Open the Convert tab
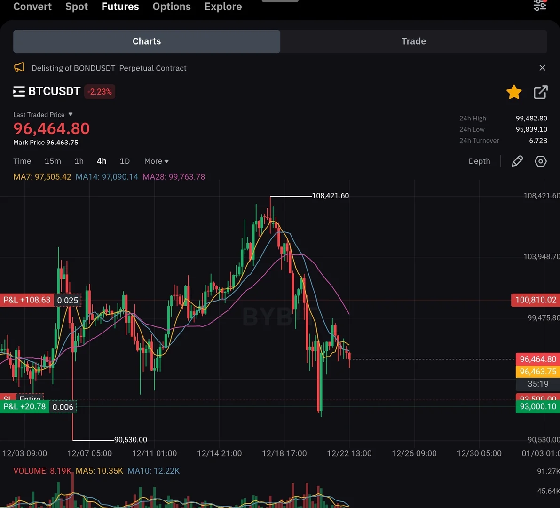 pos(32,7)
